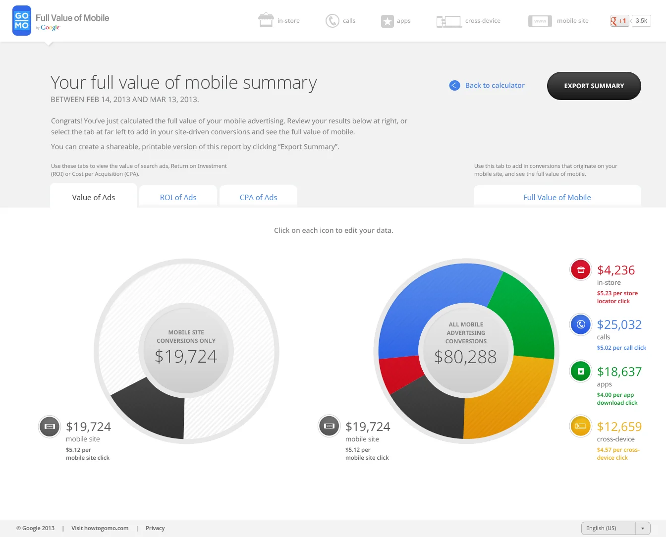Screen dimensions: 666x537
Task: Switch to the ROI of Ads tab
Action: (x=178, y=197)
